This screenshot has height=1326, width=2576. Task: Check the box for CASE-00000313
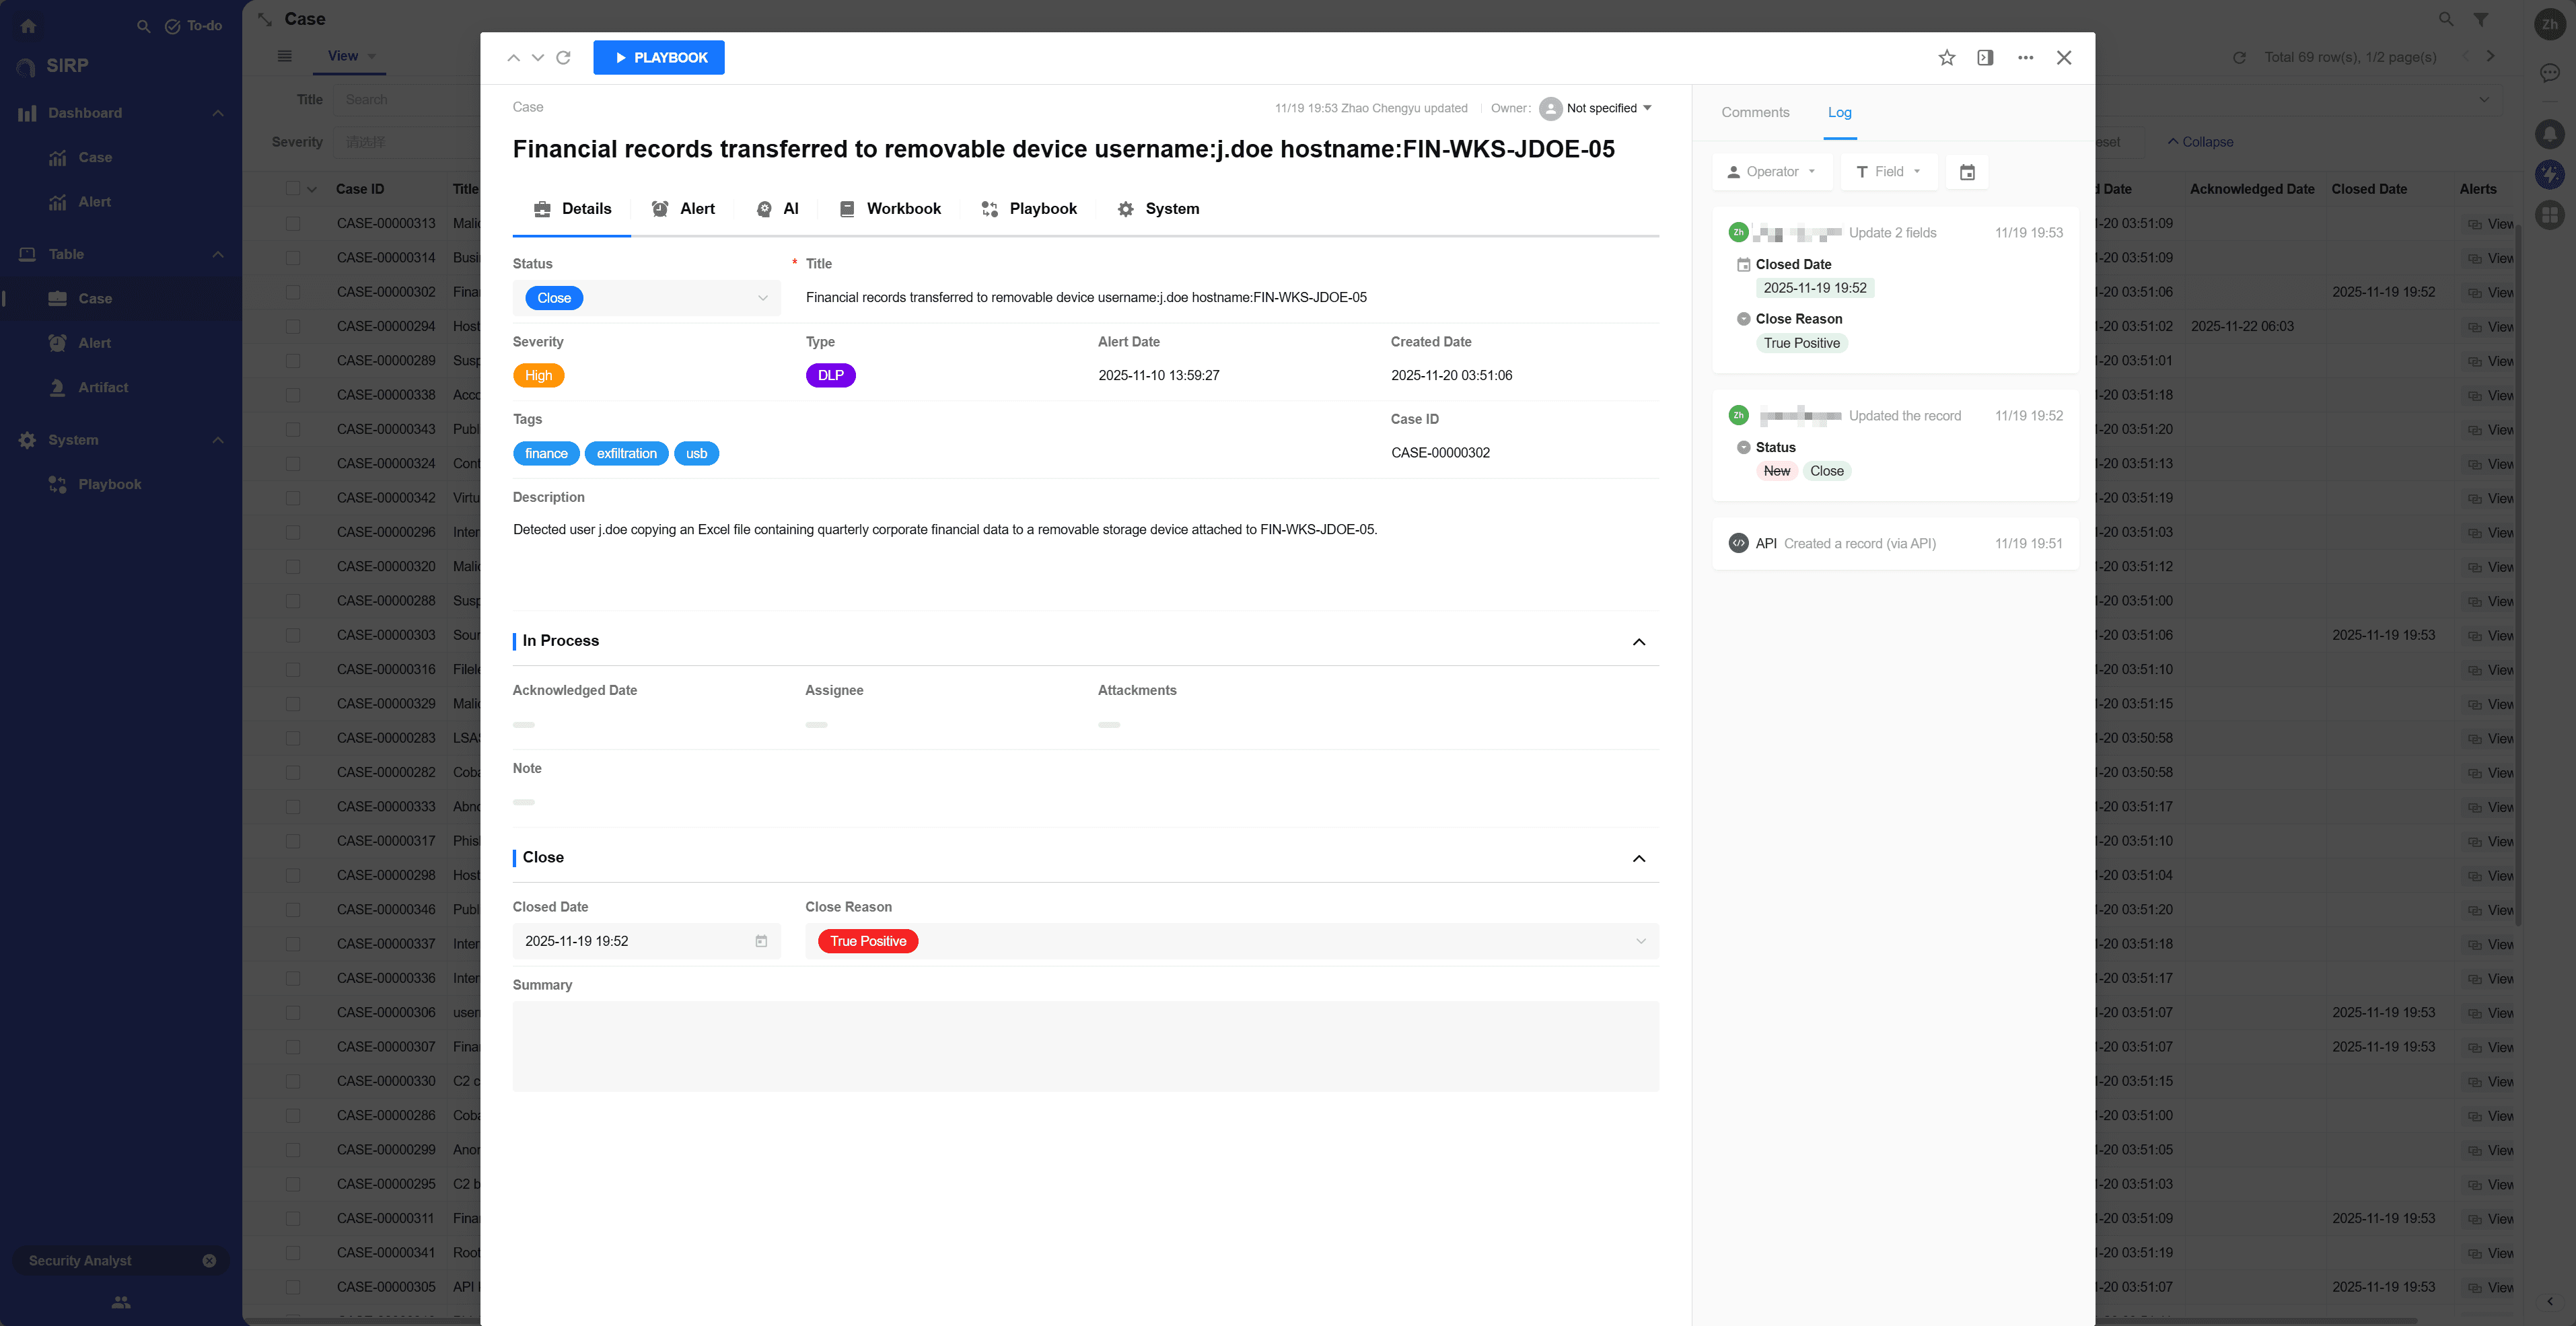293,223
